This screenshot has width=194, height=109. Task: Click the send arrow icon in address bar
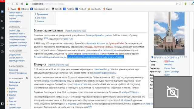177,4
